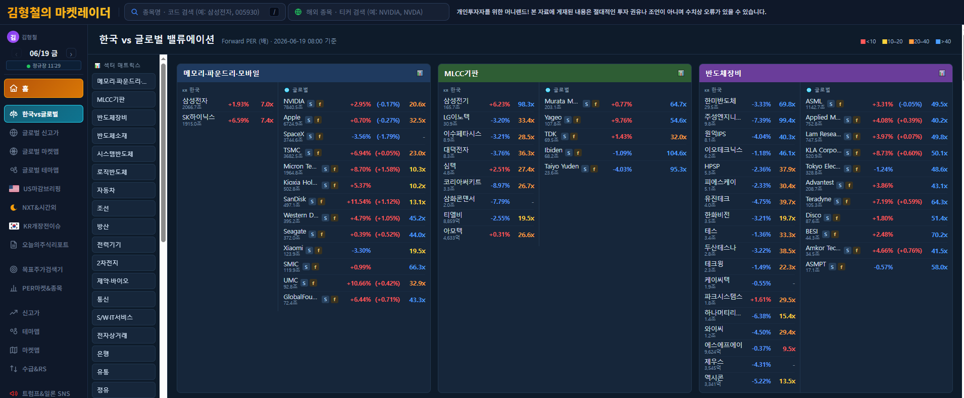Screen dimensions: 964x398
Task: Jump to 반도체소재 sector
Action: pyautogui.click(x=124, y=136)
